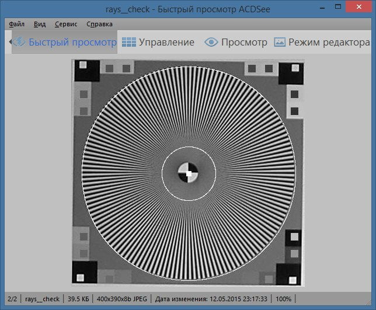Click the 100% zoom indicator in status bar
This screenshot has width=376, height=310.
click(283, 299)
